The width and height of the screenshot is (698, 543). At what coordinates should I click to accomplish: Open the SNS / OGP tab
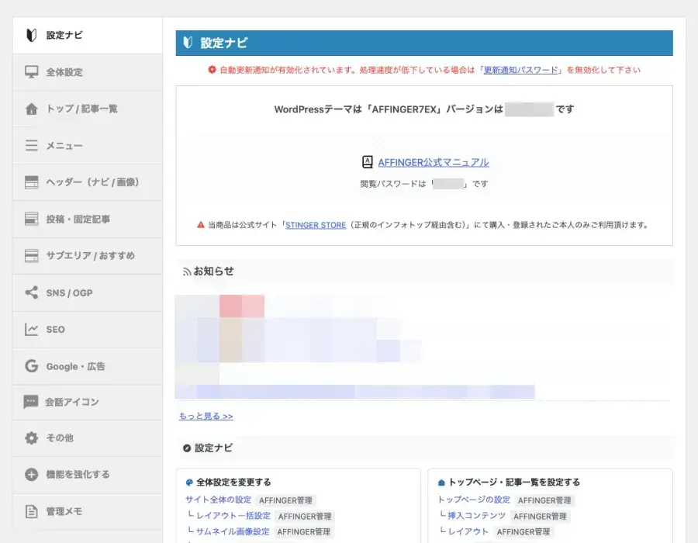tap(88, 292)
